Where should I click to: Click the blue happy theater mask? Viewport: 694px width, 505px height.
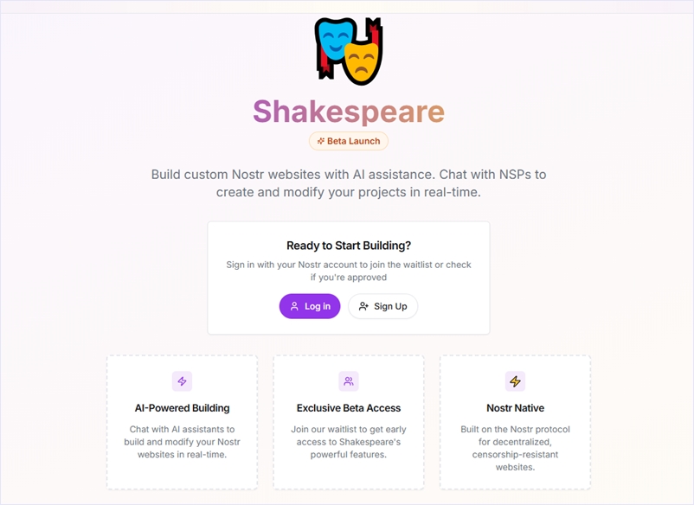(x=334, y=39)
